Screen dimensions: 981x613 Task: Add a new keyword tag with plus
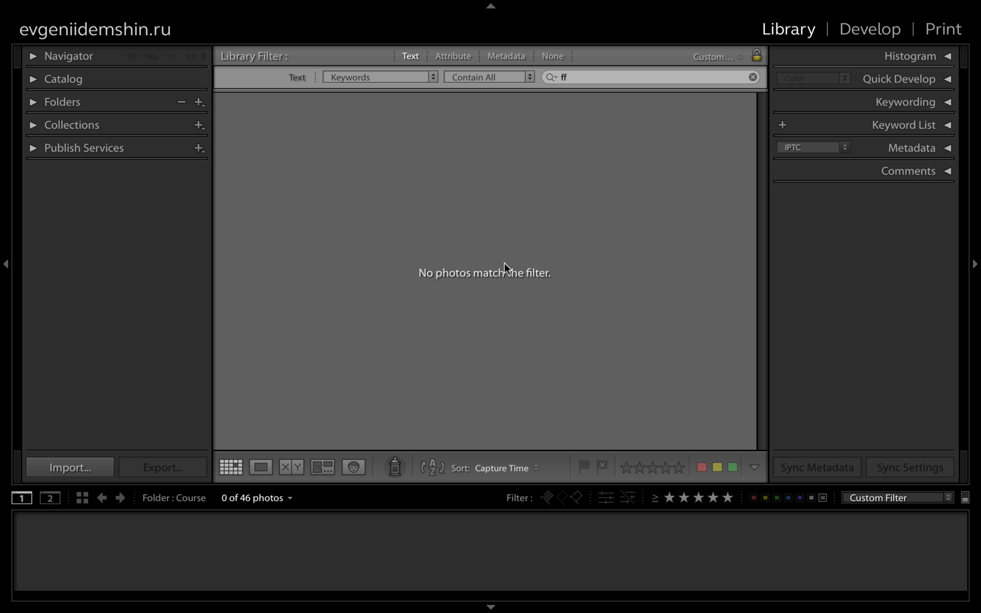(782, 125)
